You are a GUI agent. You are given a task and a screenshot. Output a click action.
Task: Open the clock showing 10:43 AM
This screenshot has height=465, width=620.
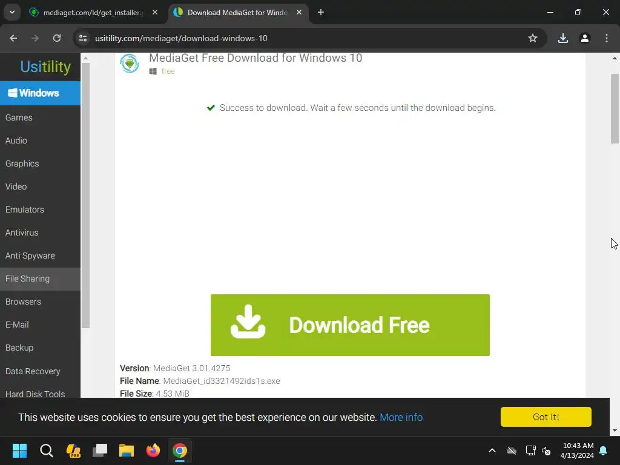click(x=577, y=450)
